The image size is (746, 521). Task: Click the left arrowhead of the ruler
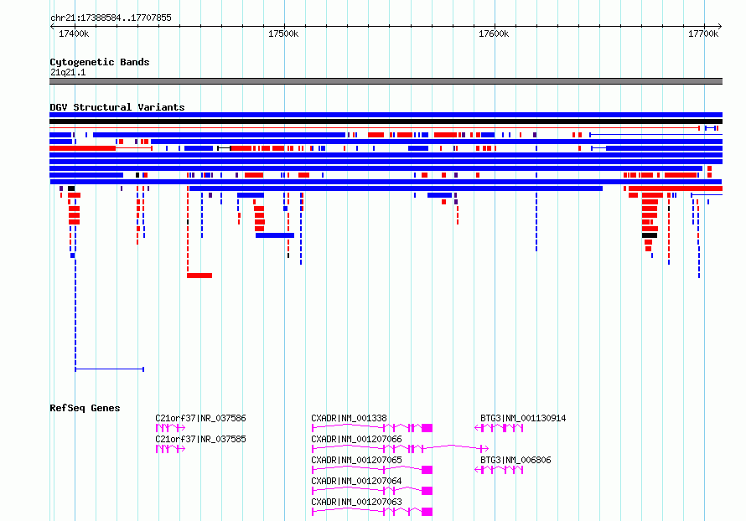click(x=52, y=27)
